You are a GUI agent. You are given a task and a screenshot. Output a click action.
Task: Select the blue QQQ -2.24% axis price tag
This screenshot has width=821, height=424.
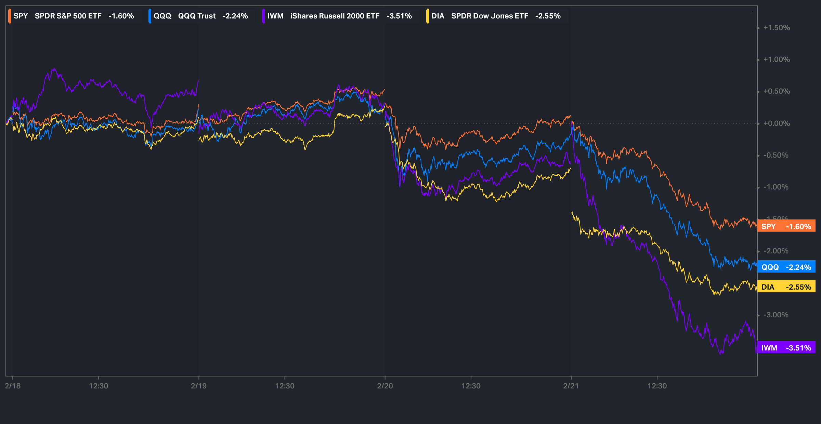pos(786,267)
